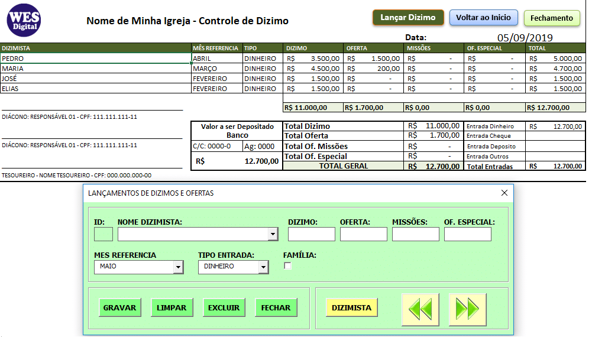Click PEDRO's dizimo value 3.500,00
Viewport: 592px width, 337px height.
click(313, 59)
